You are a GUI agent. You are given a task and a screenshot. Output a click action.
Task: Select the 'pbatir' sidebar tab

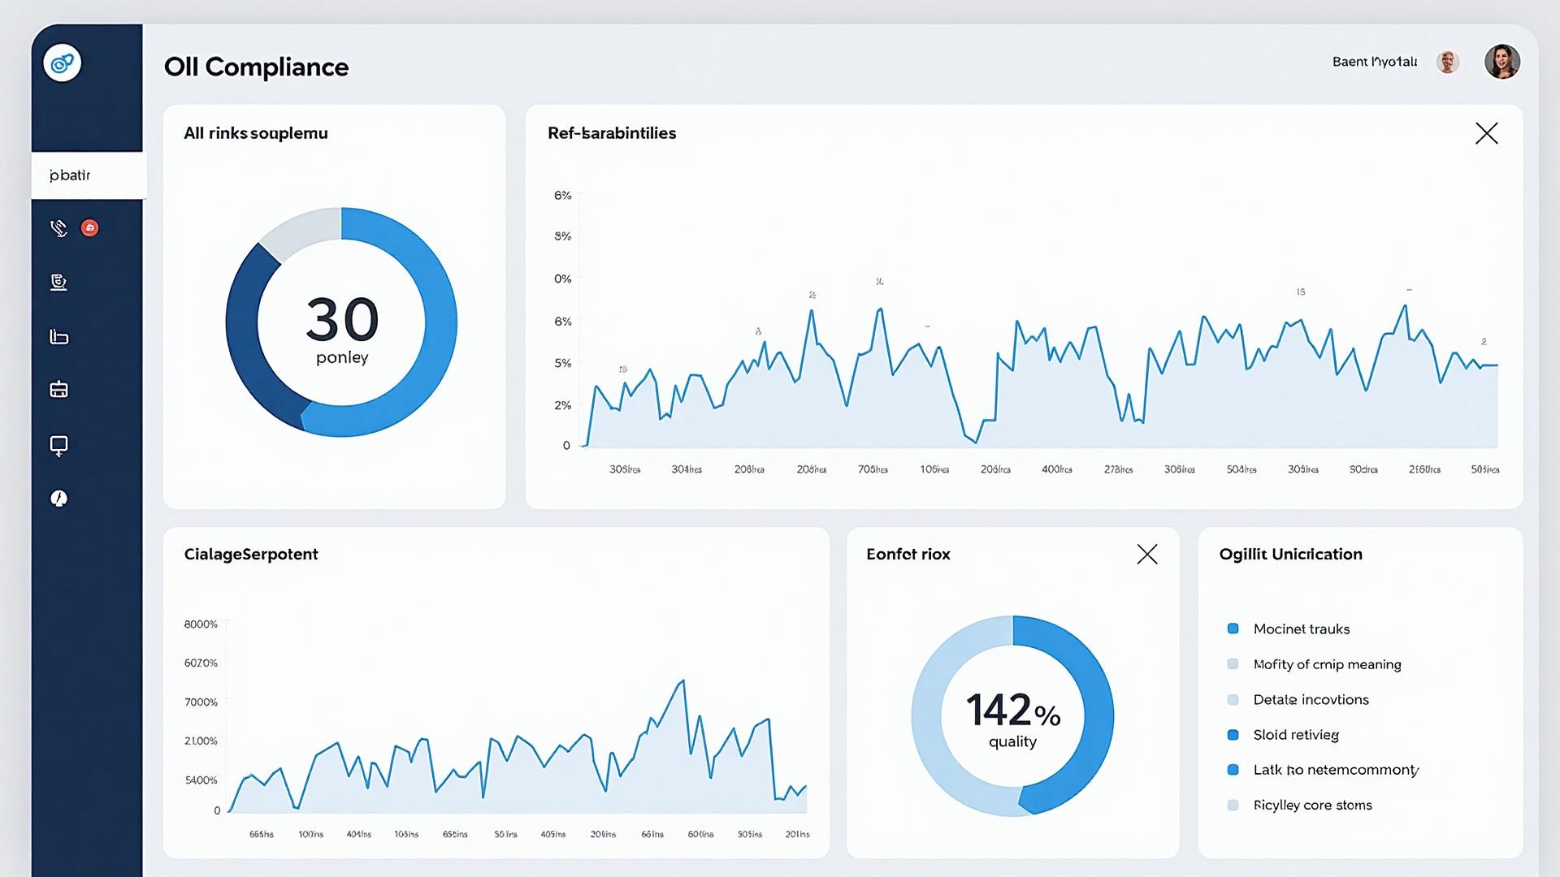(x=89, y=175)
